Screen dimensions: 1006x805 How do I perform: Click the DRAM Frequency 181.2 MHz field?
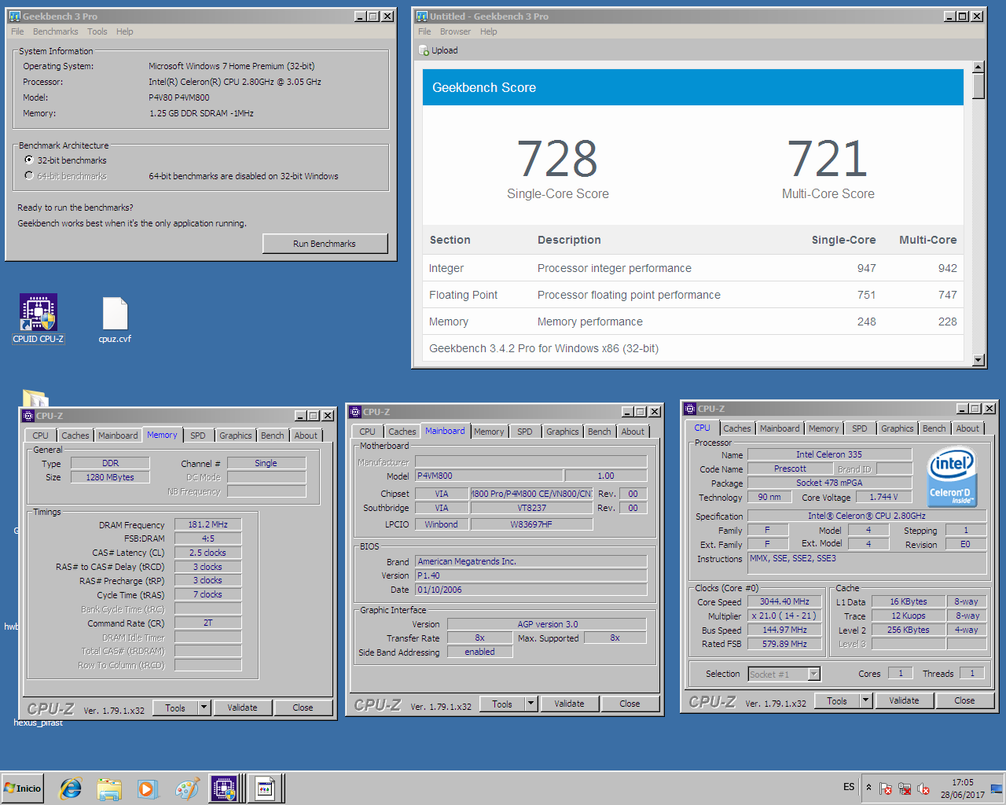tap(207, 524)
